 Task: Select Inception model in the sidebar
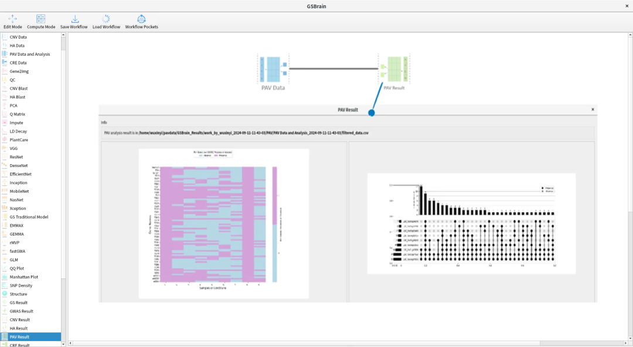(30, 183)
